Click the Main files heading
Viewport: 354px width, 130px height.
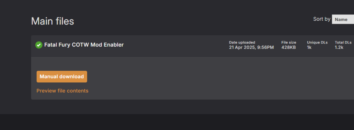(53, 21)
